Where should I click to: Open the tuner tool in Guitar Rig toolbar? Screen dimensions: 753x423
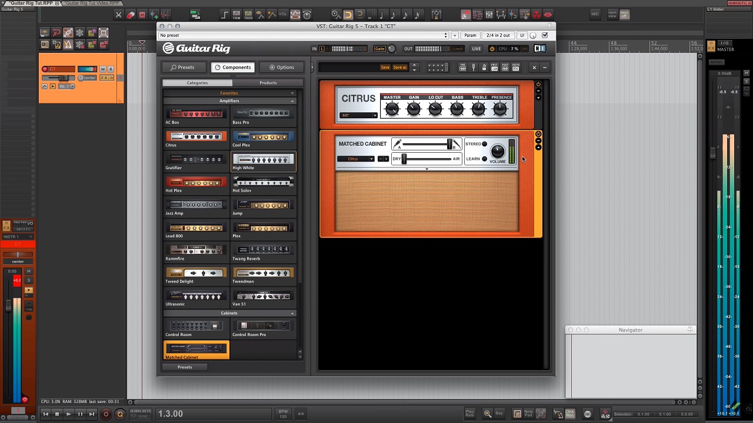pyautogui.click(x=473, y=68)
